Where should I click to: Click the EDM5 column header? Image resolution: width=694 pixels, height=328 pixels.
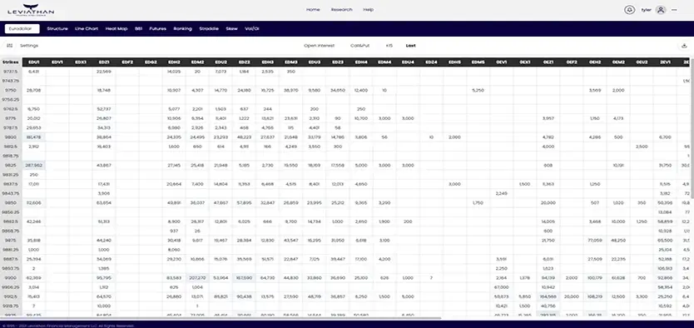click(x=478, y=62)
